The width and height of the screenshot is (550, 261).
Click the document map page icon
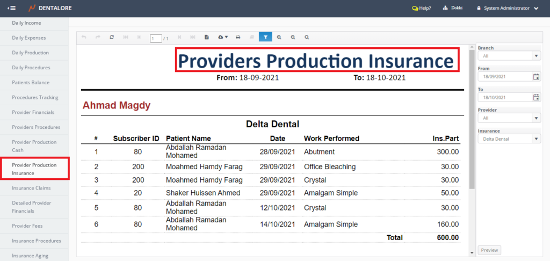(x=207, y=38)
